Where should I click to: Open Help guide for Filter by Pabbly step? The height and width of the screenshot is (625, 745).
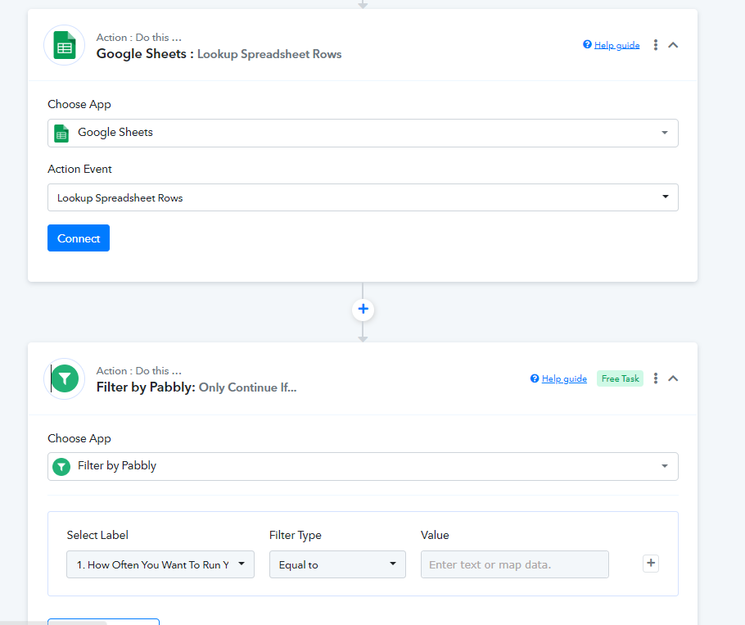point(564,378)
